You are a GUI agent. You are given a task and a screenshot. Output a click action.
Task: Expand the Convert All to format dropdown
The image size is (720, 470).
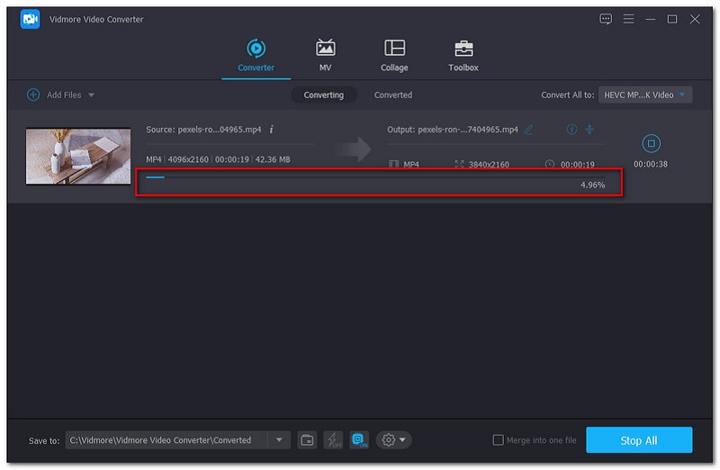point(682,95)
